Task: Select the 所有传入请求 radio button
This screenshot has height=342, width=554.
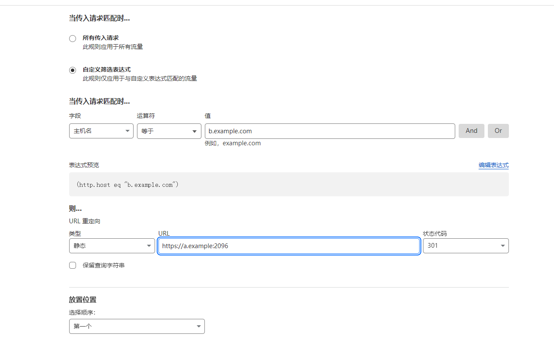Action: pyautogui.click(x=73, y=39)
